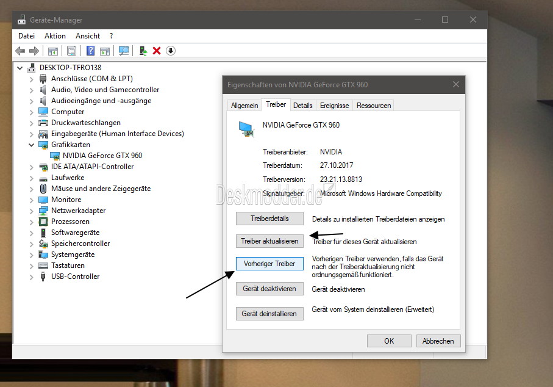Click the Anschlüsse (COM & LPT) port icon

click(43, 79)
